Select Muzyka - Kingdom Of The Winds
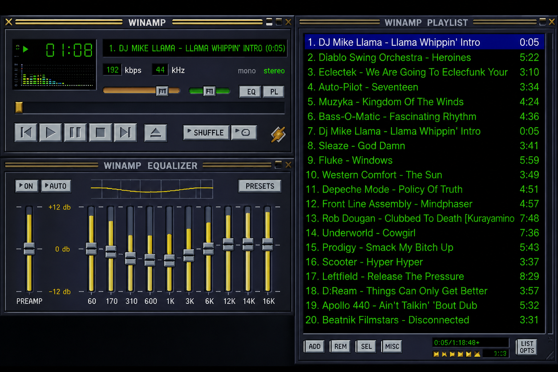This screenshot has height=372, width=558. pos(424,102)
